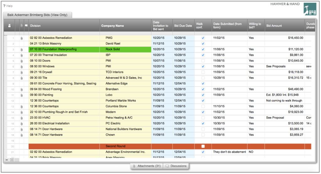Click the Date Invitation to Bid sent header
Image resolution: width=321 pixels, height=174 pixels.
(x=162, y=26)
